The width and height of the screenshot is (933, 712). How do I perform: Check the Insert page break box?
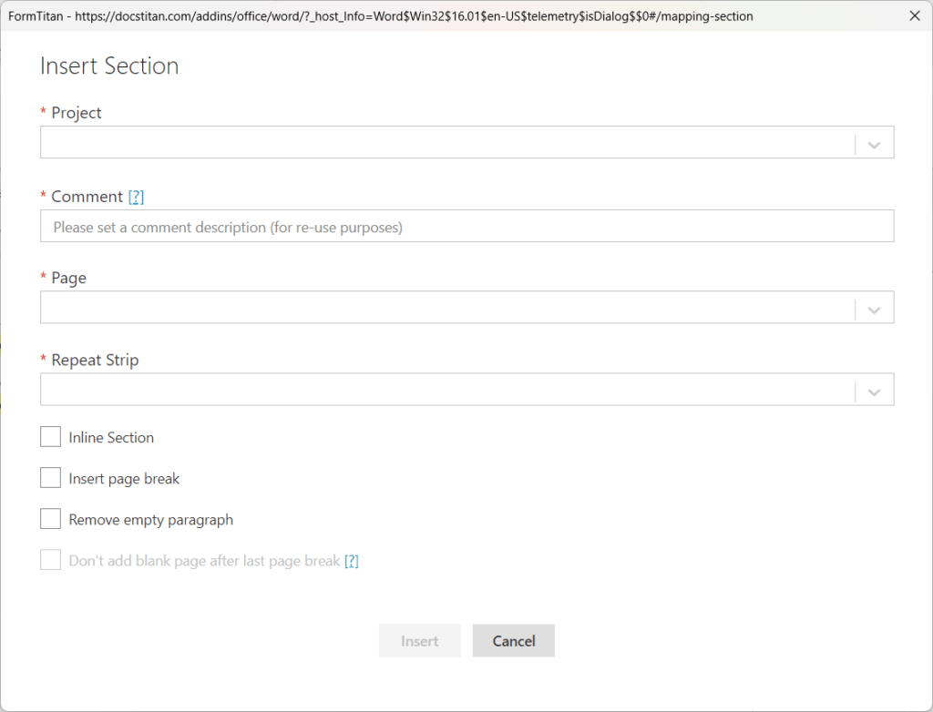coord(50,478)
